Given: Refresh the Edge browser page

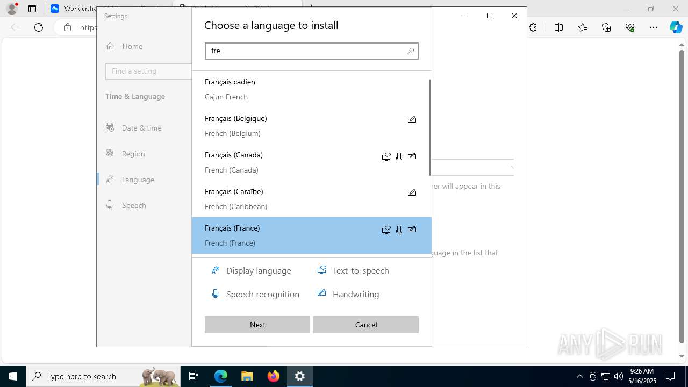Looking at the screenshot, I should coord(39,27).
